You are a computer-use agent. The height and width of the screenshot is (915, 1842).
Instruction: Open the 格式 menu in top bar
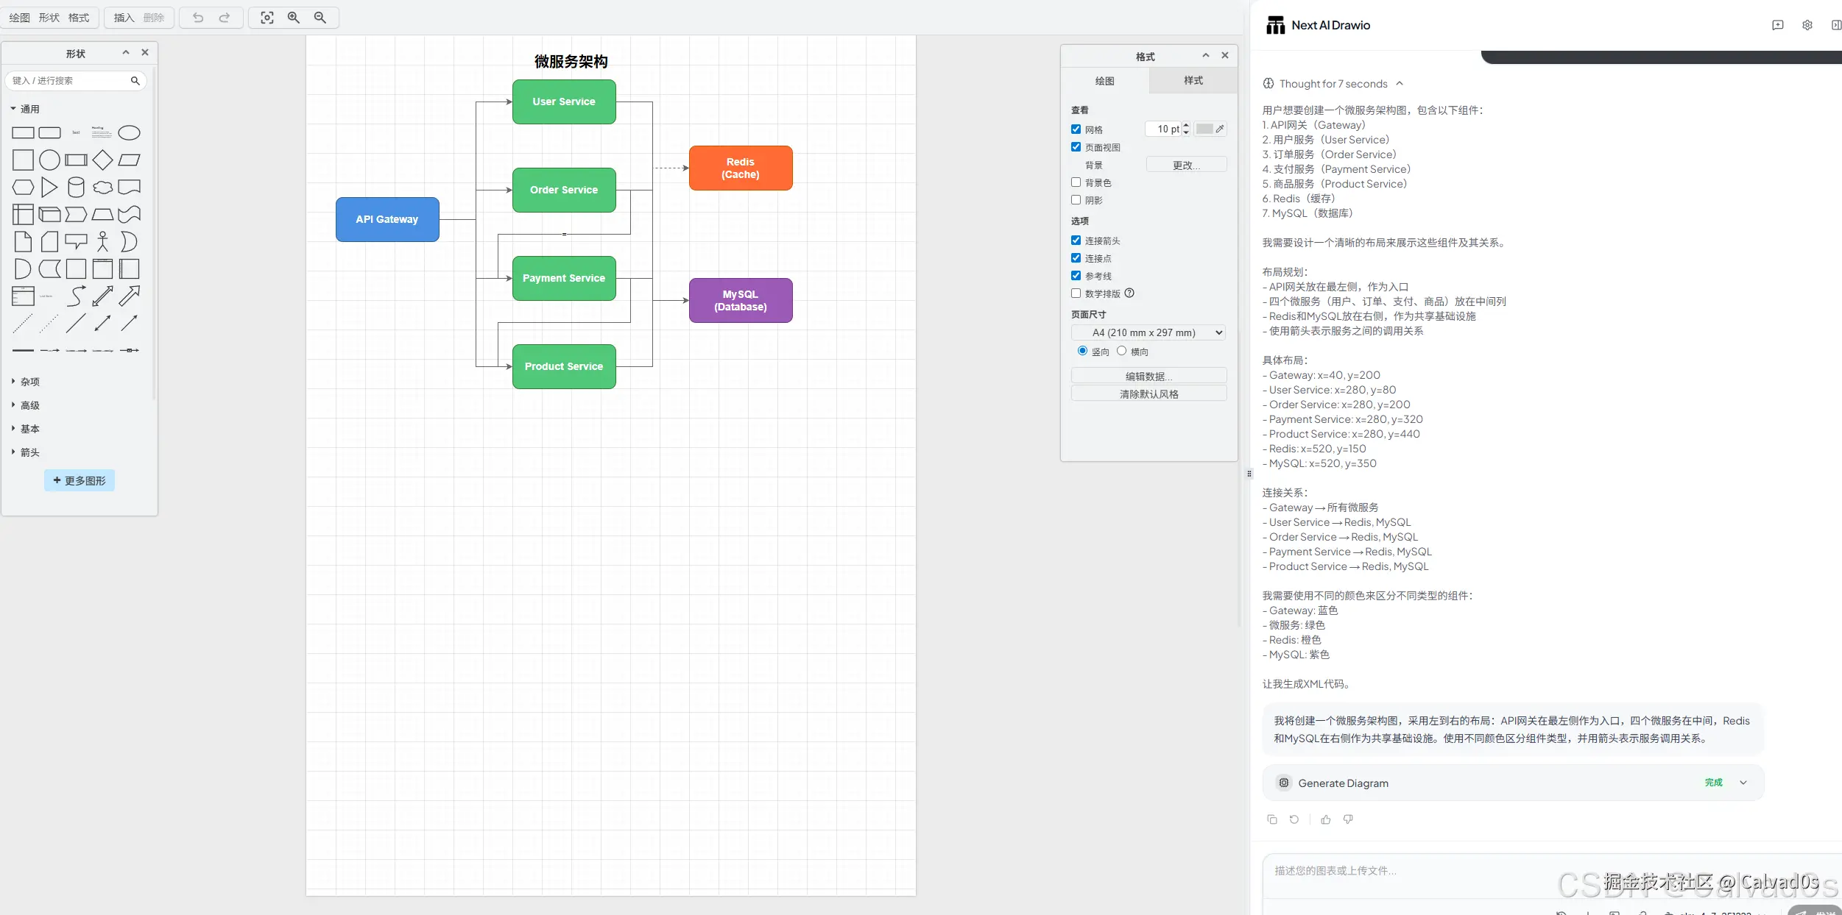tap(79, 18)
